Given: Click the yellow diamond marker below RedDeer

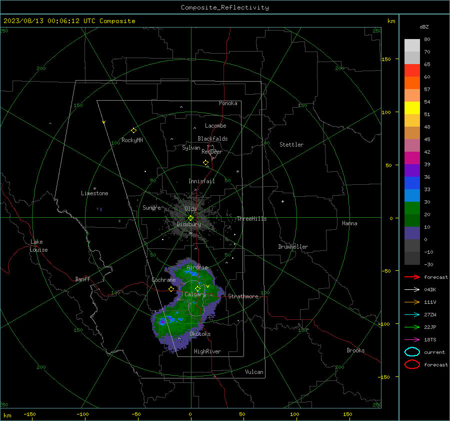Looking at the screenshot, I should (206, 163).
